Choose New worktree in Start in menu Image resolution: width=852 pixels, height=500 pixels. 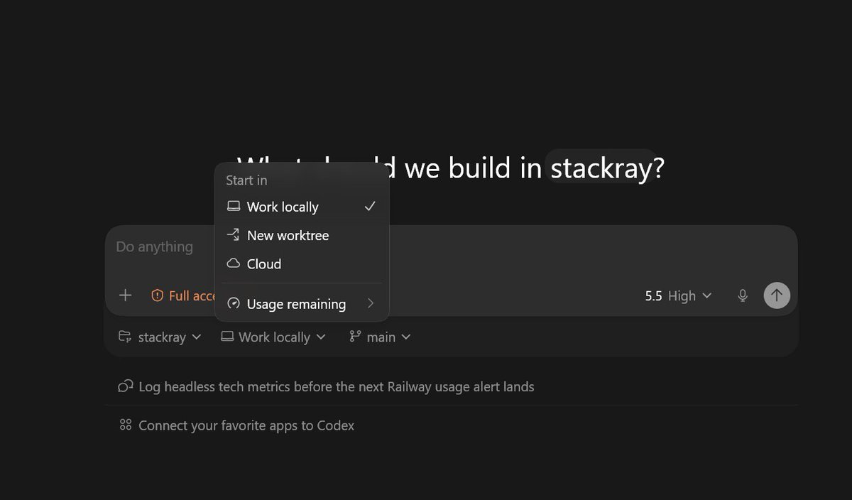(x=302, y=235)
